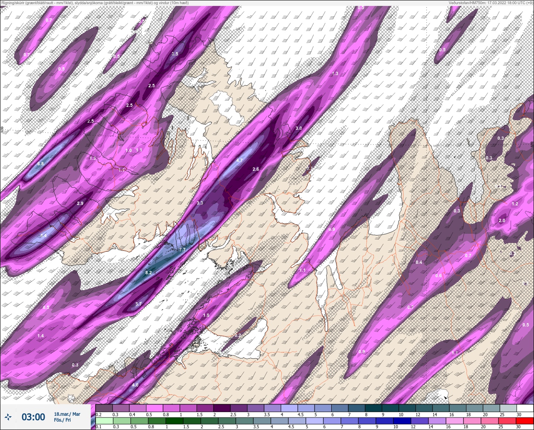Click the 2.9 precipitation value on the map
This screenshot has width=534, height=430.
tap(81, 203)
